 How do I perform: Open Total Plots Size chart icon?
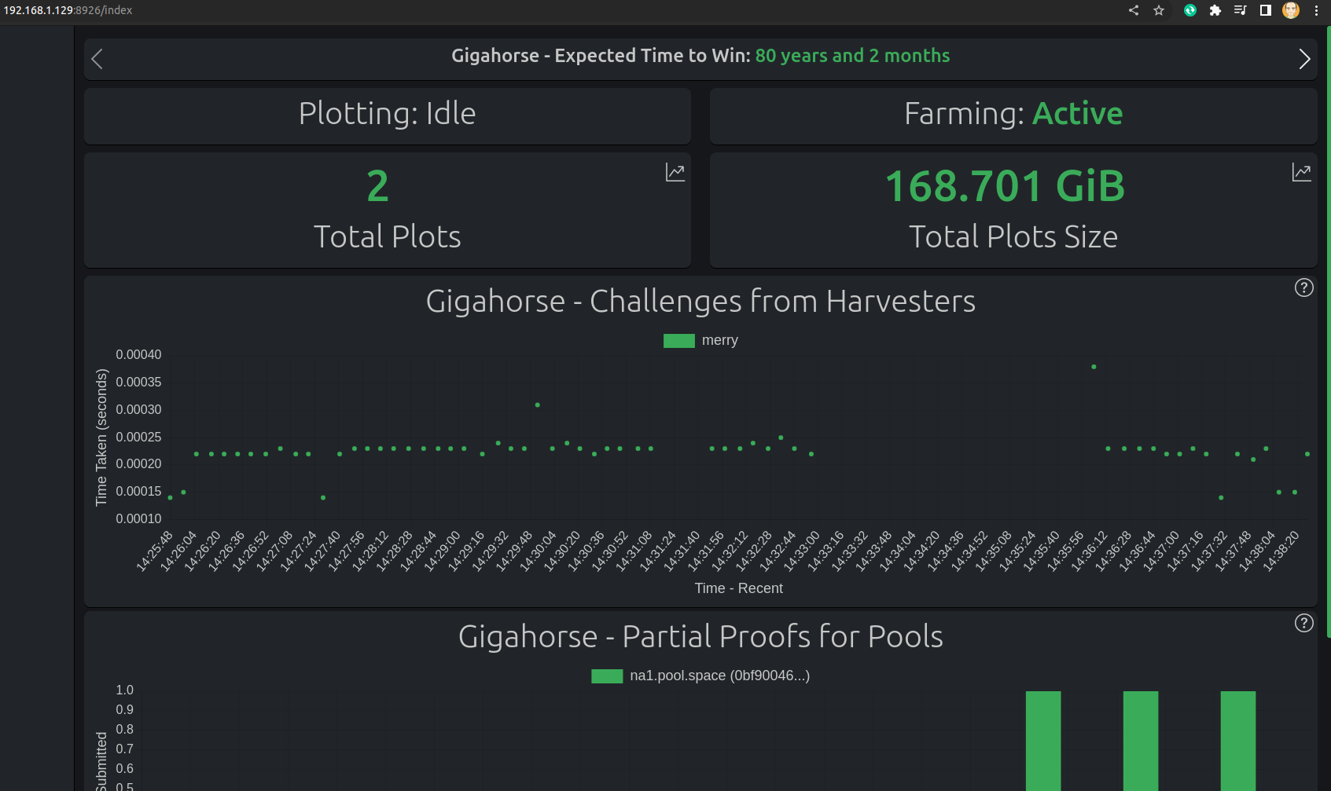[x=1302, y=172]
